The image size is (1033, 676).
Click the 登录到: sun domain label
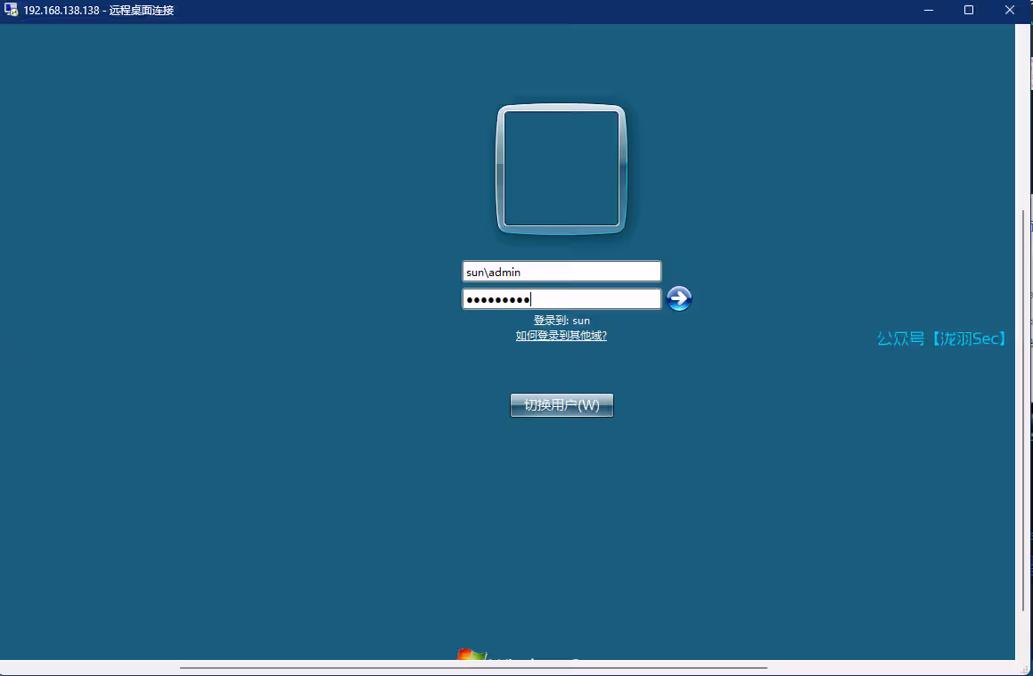click(562, 320)
